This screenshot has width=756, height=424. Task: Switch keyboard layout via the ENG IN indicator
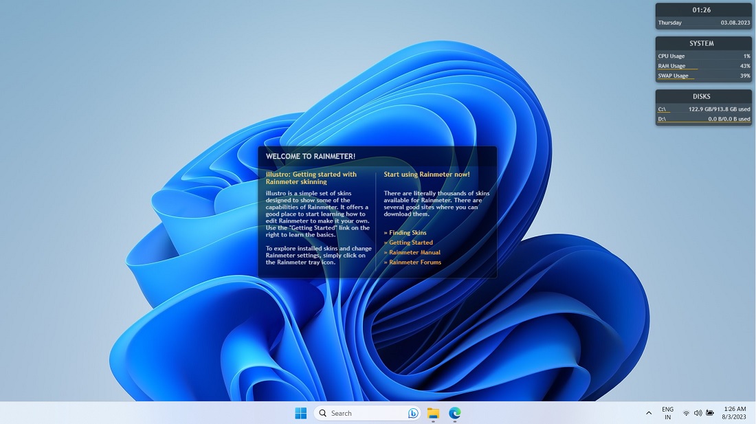[x=667, y=412]
